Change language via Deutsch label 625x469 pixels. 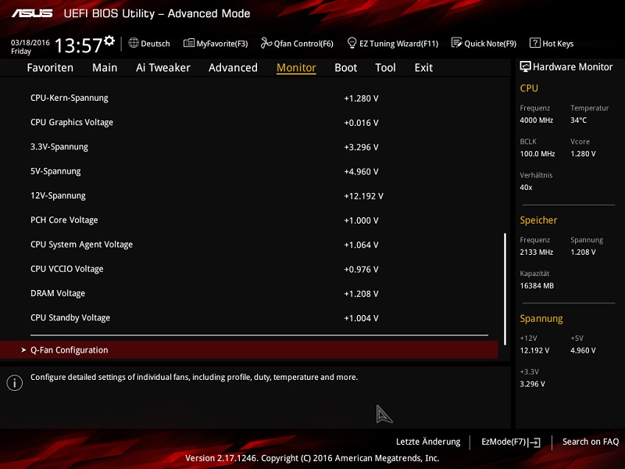[x=155, y=44]
